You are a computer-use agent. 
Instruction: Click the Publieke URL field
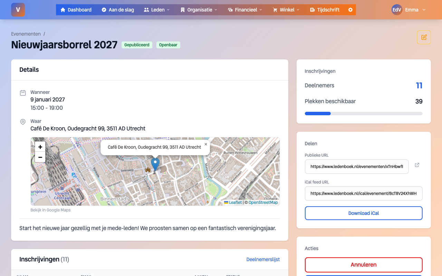357,167
